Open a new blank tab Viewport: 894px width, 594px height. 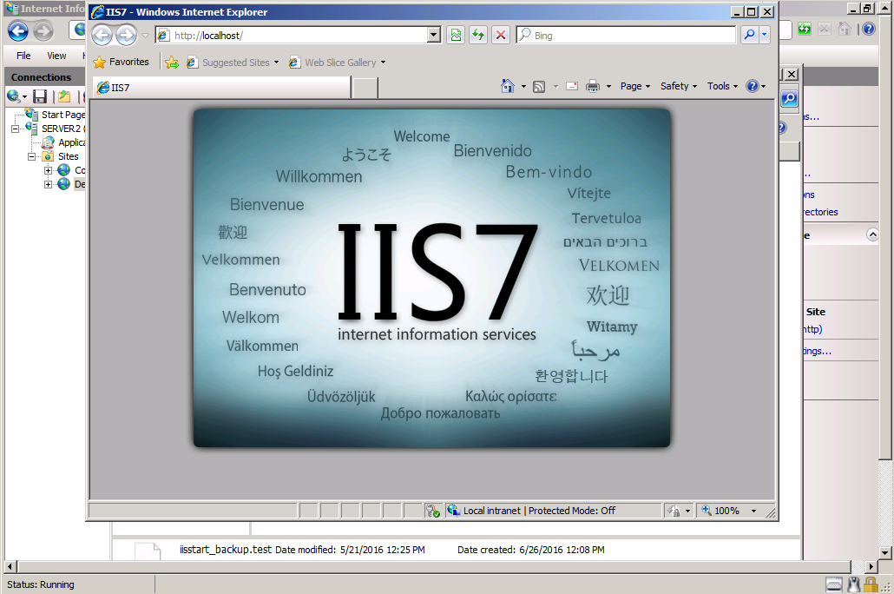pos(365,88)
